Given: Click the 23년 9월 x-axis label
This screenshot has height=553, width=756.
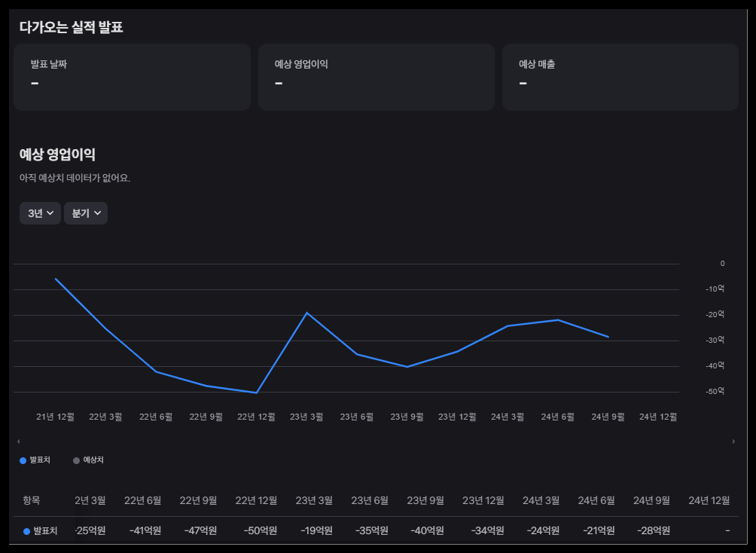Looking at the screenshot, I should coord(407,417).
